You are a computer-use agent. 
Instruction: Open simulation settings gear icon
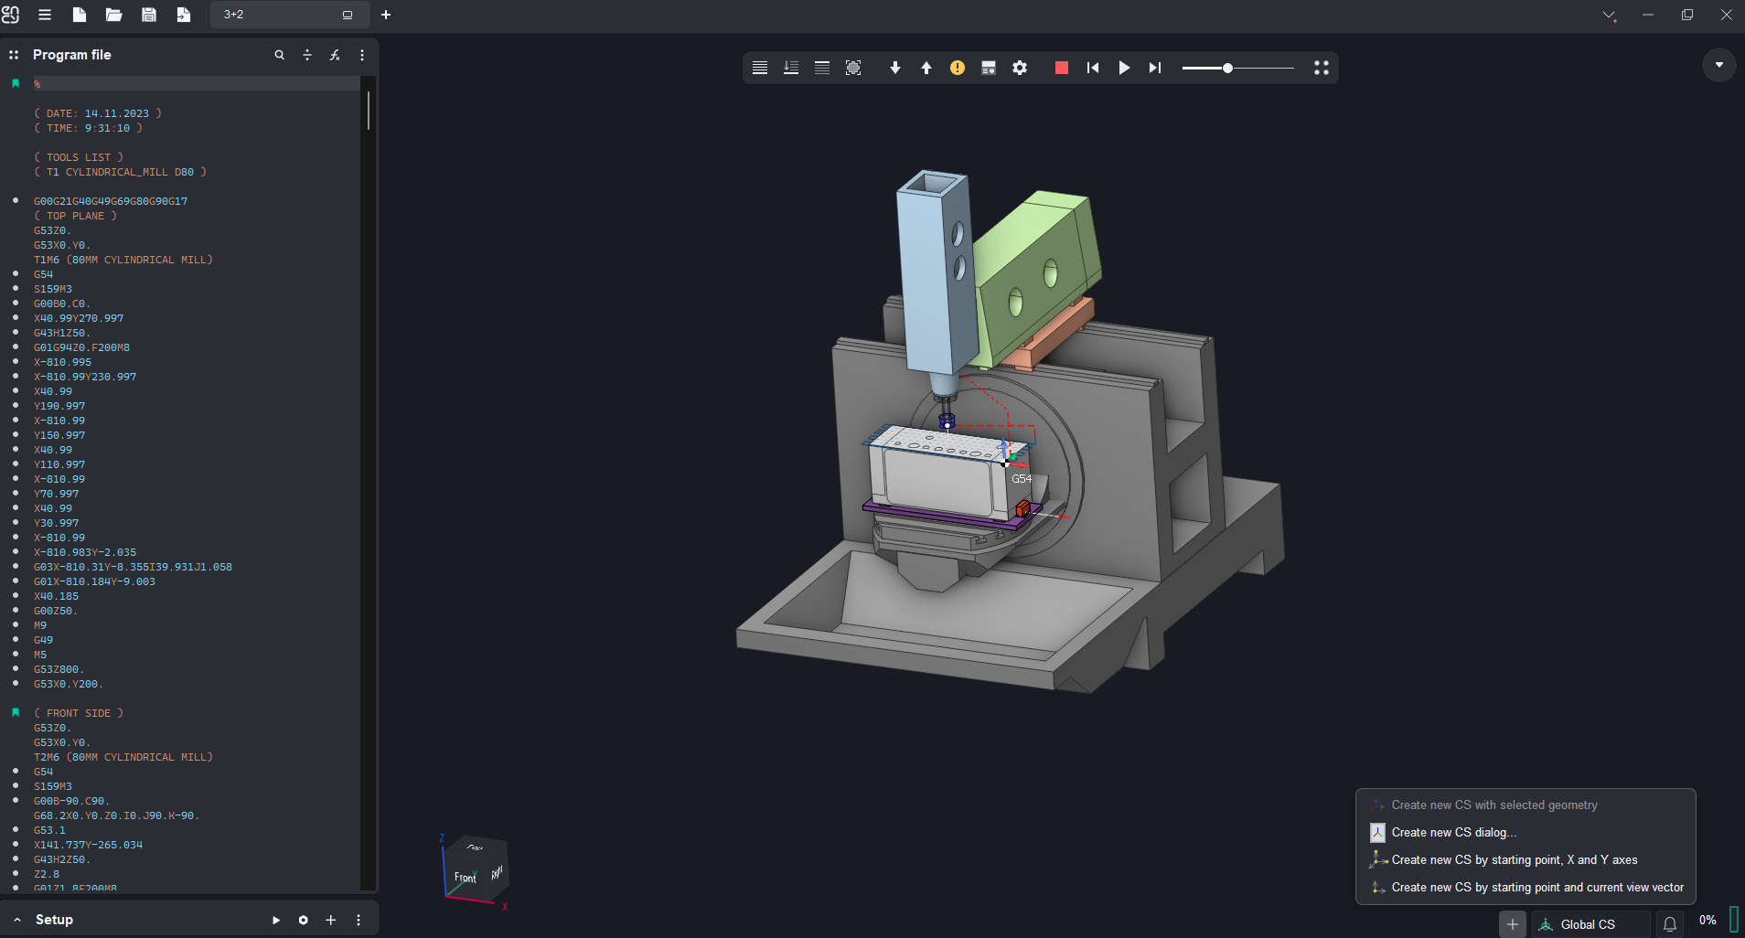1020,68
